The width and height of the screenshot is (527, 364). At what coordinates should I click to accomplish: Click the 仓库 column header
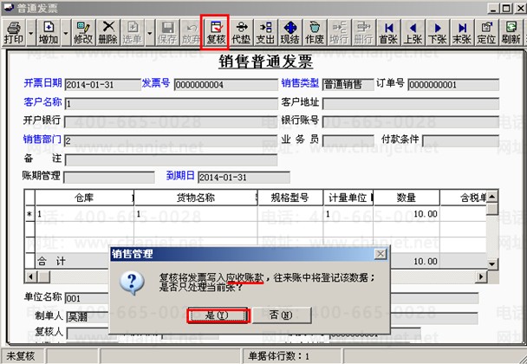tap(84, 198)
